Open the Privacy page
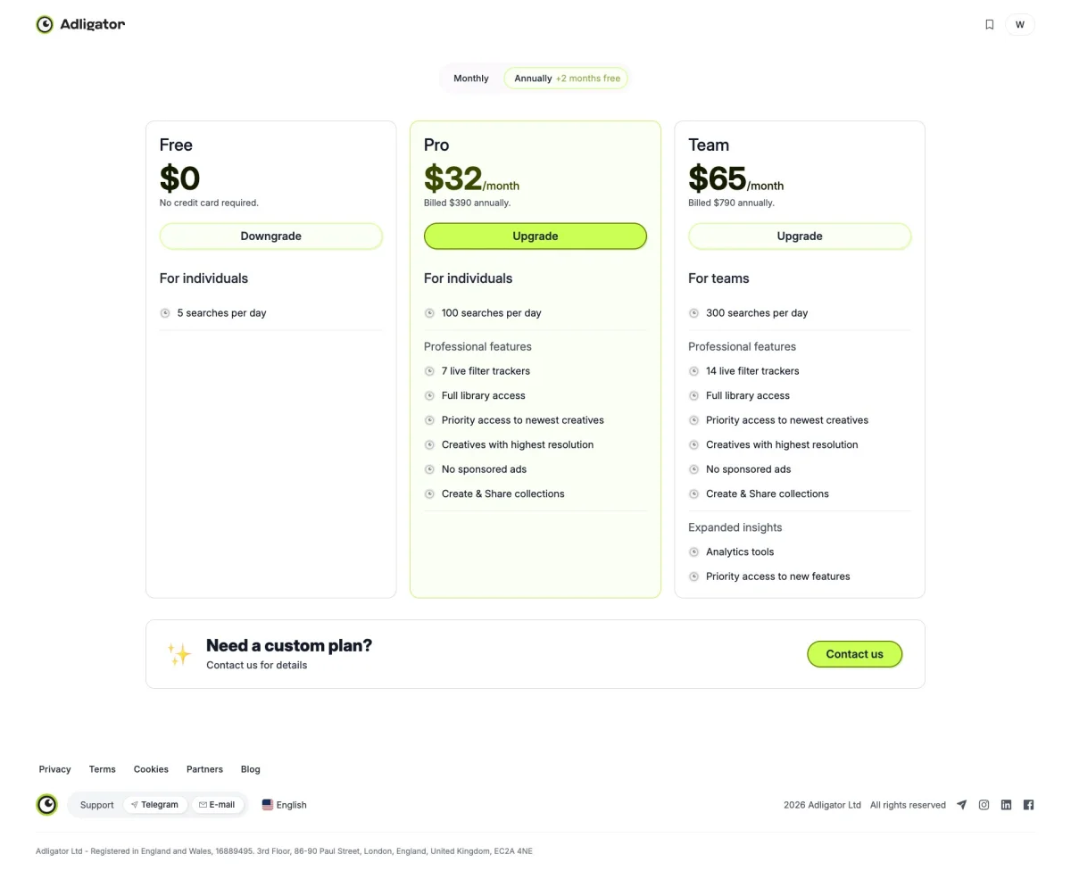 click(54, 768)
